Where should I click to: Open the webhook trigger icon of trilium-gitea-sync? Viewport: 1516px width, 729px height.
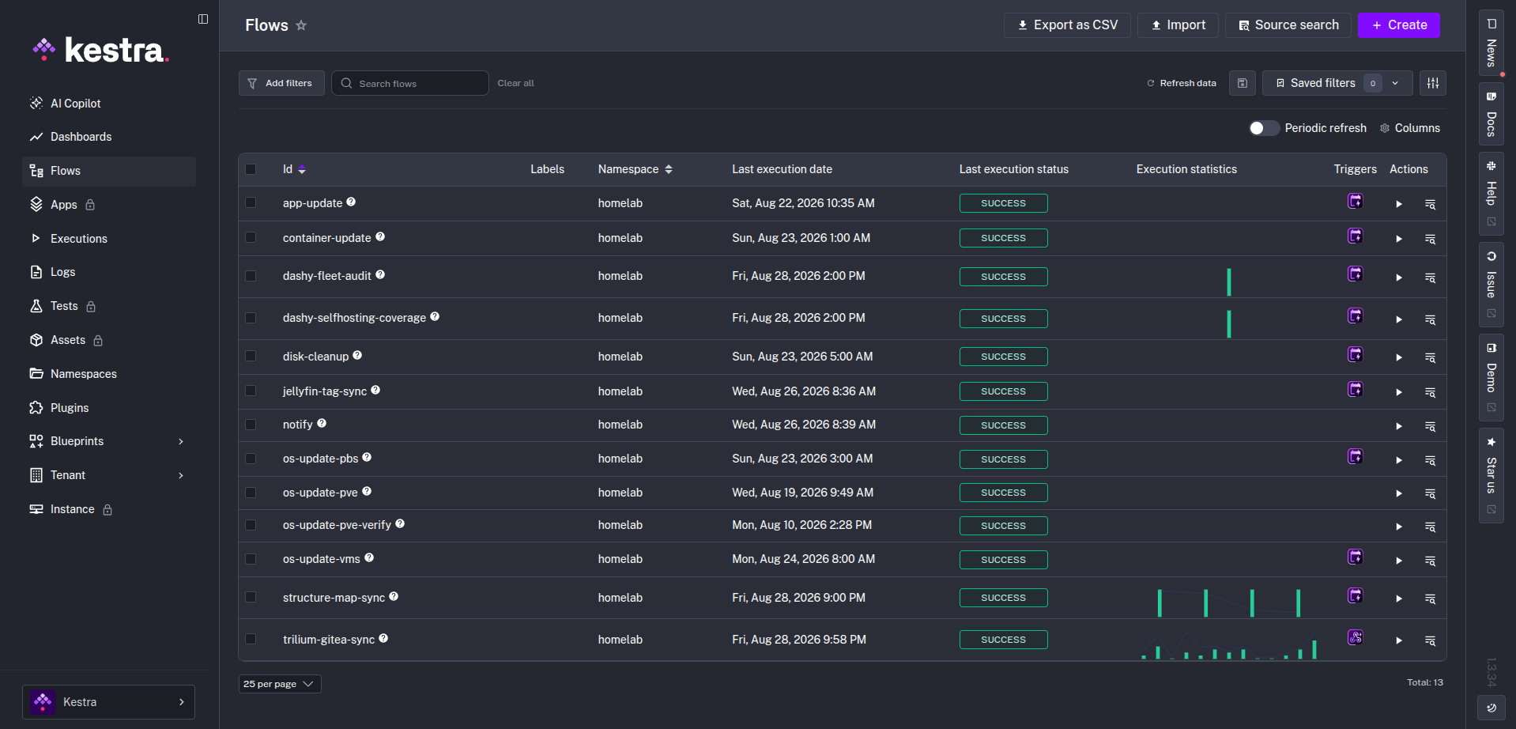pyautogui.click(x=1356, y=637)
